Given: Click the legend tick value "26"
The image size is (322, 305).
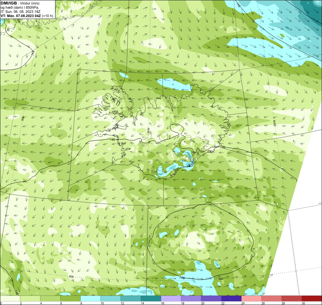Looking at the screenshot, I should coord(263,303).
